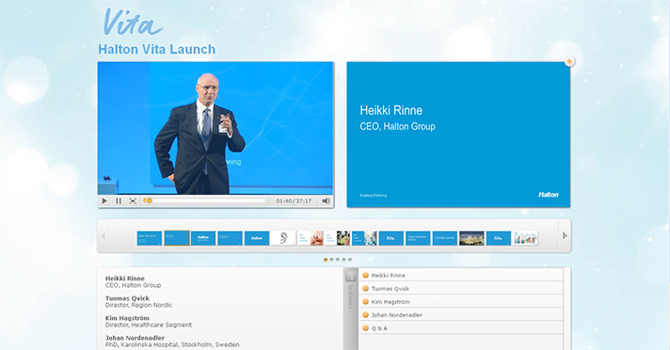Click speaker name Heikki Rinne in description panel
Screen dimensions: 670x350
tap(125, 278)
